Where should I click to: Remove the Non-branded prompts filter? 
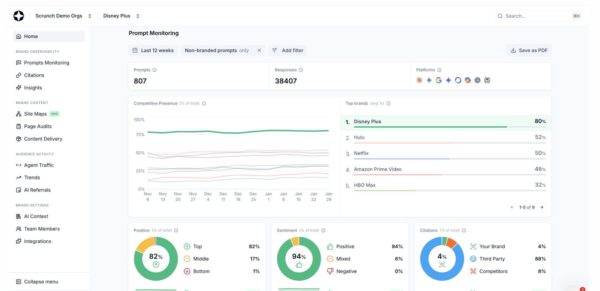pyautogui.click(x=259, y=50)
